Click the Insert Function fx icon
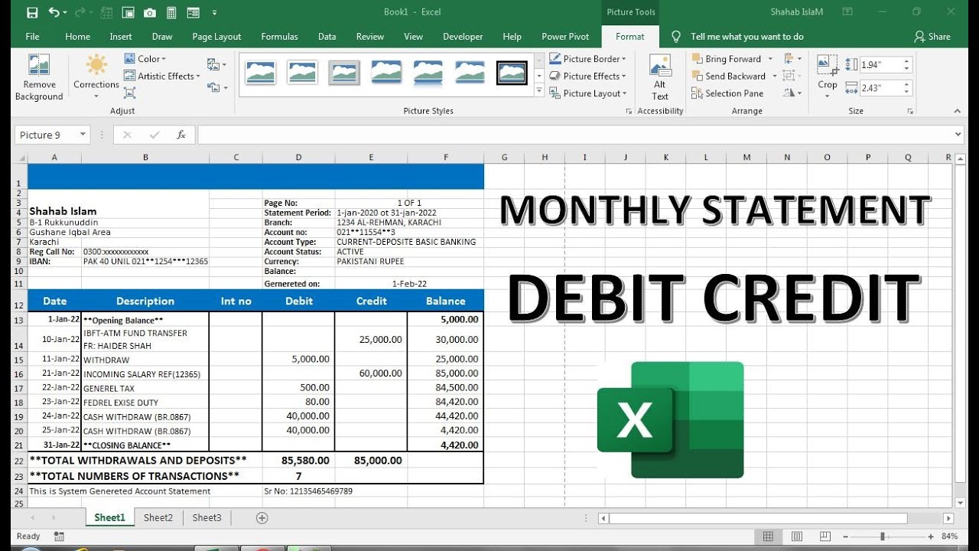Screen dimensions: 979x551 point(181,135)
